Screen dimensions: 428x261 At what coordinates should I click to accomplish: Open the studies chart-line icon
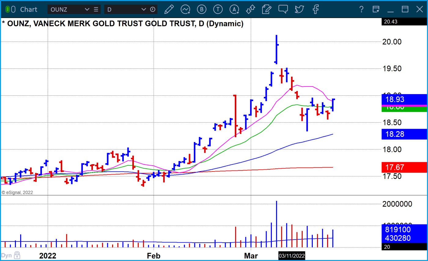point(185,9)
